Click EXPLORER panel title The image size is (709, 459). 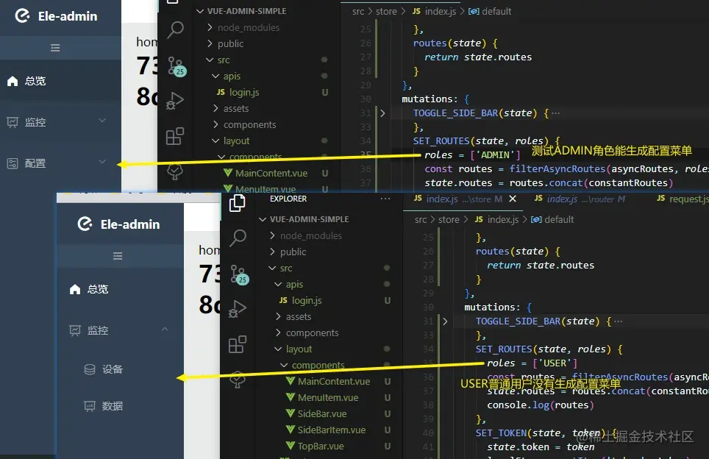(288, 199)
